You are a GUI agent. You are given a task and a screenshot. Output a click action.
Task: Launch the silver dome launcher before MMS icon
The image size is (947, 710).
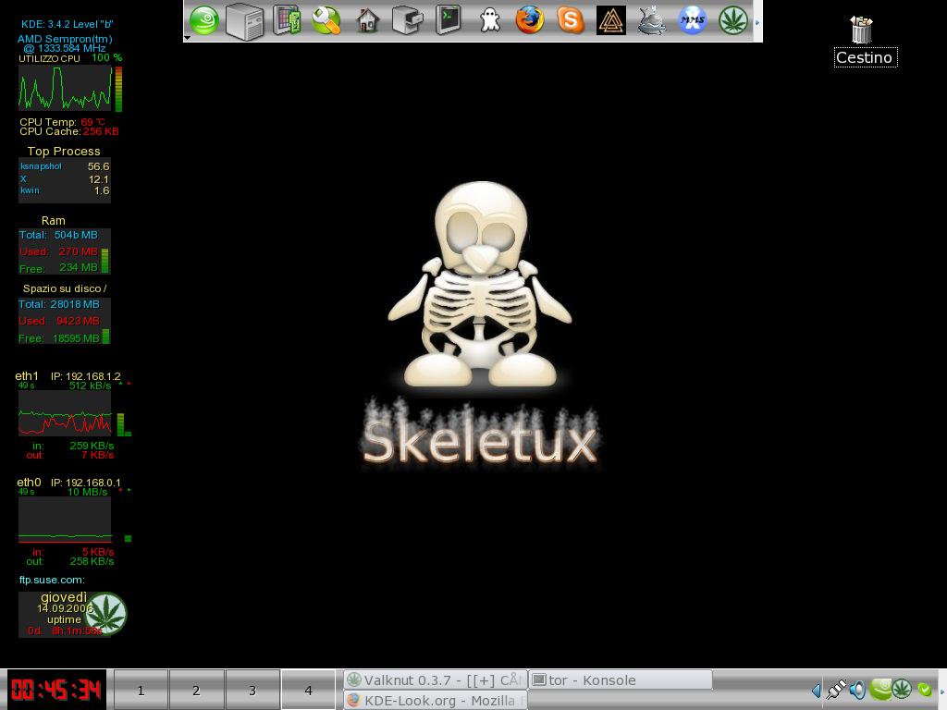coord(652,20)
